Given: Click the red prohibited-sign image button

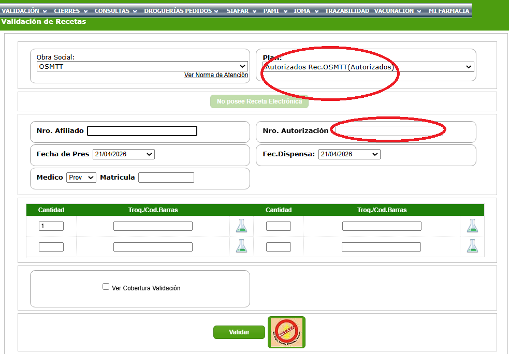Looking at the screenshot, I should pos(286,332).
